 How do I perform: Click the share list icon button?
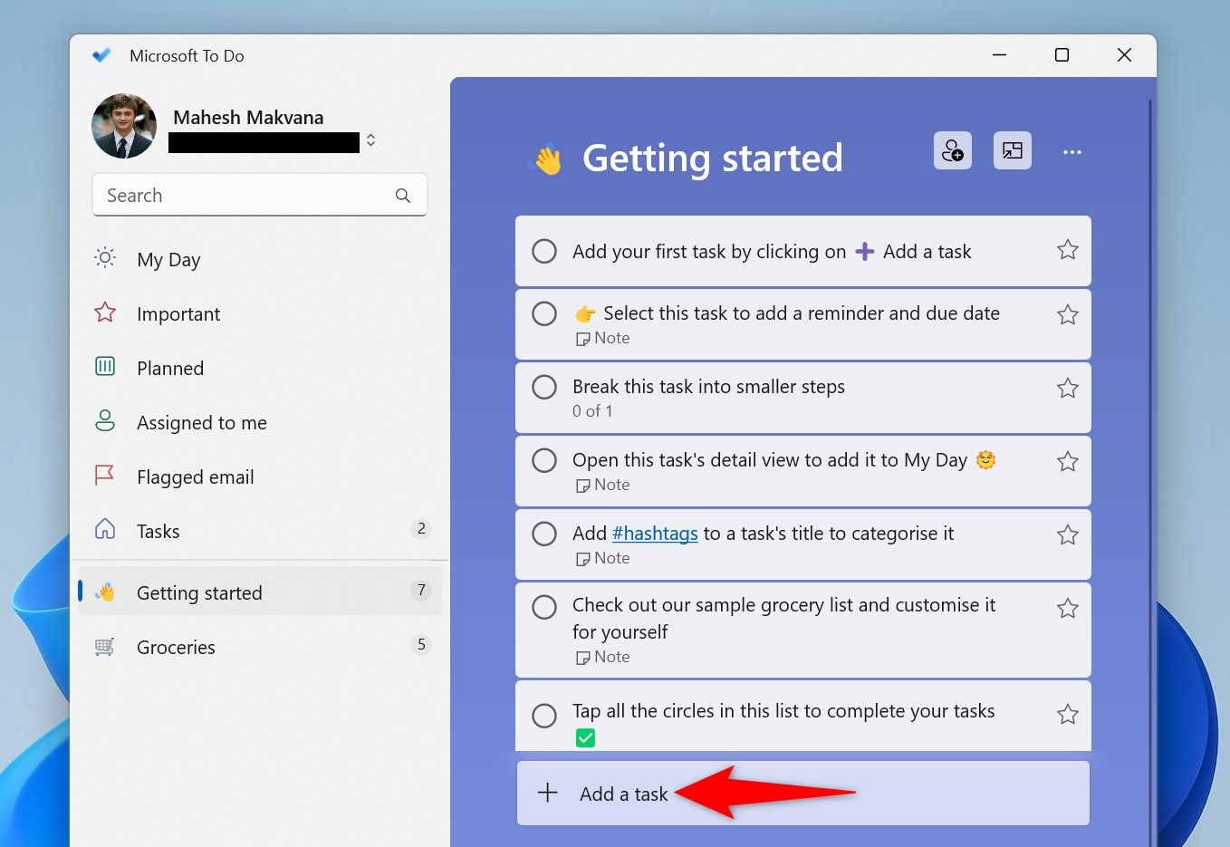tap(953, 150)
